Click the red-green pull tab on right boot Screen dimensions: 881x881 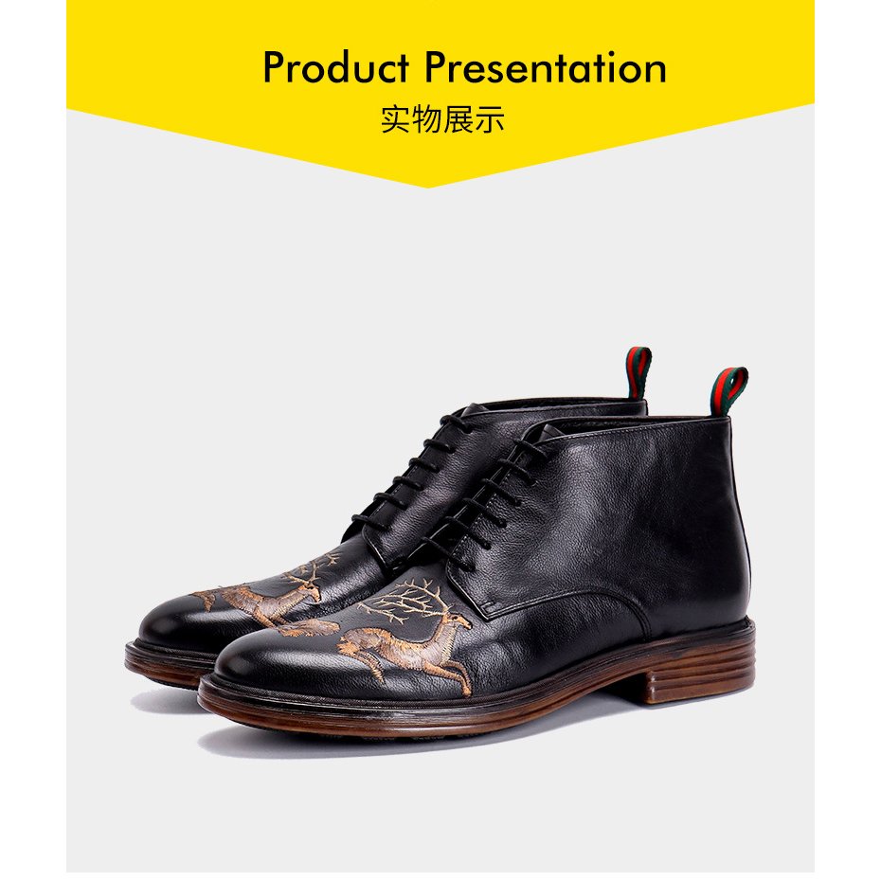728,390
